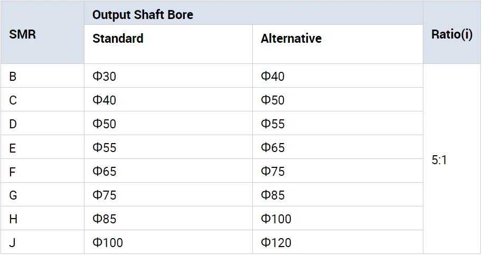Click the SMR column header
The width and height of the screenshot is (483, 255).
coord(42,32)
